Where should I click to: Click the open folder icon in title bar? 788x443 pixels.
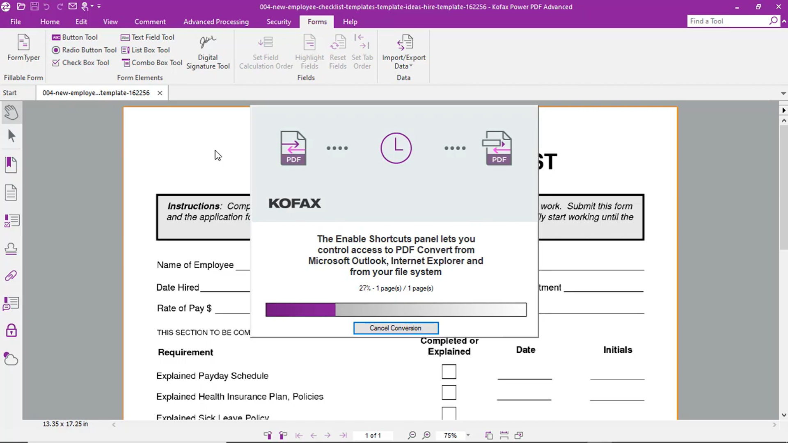21,7
